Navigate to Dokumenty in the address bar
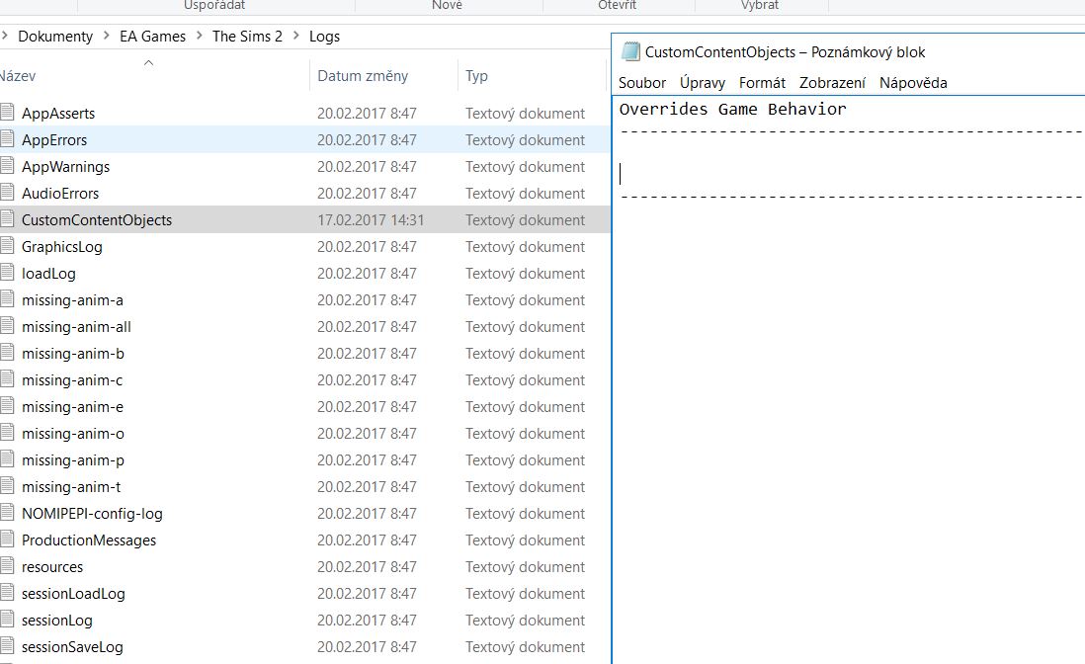This screenshot has height=664, width=1085. pyautogui.click(x=55, y=37)
